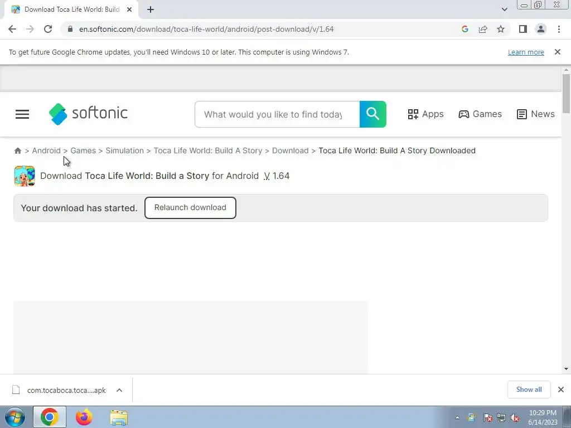Select the Download Toca Life World tab
This screenshot has width=571, height=428.
[71, 9]
